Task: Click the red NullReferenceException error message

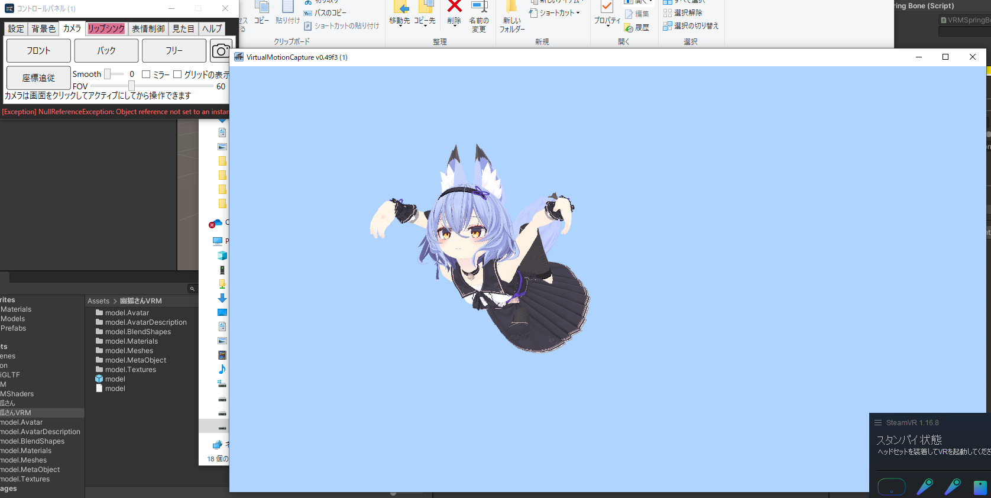Action: (x=115, y=112)
